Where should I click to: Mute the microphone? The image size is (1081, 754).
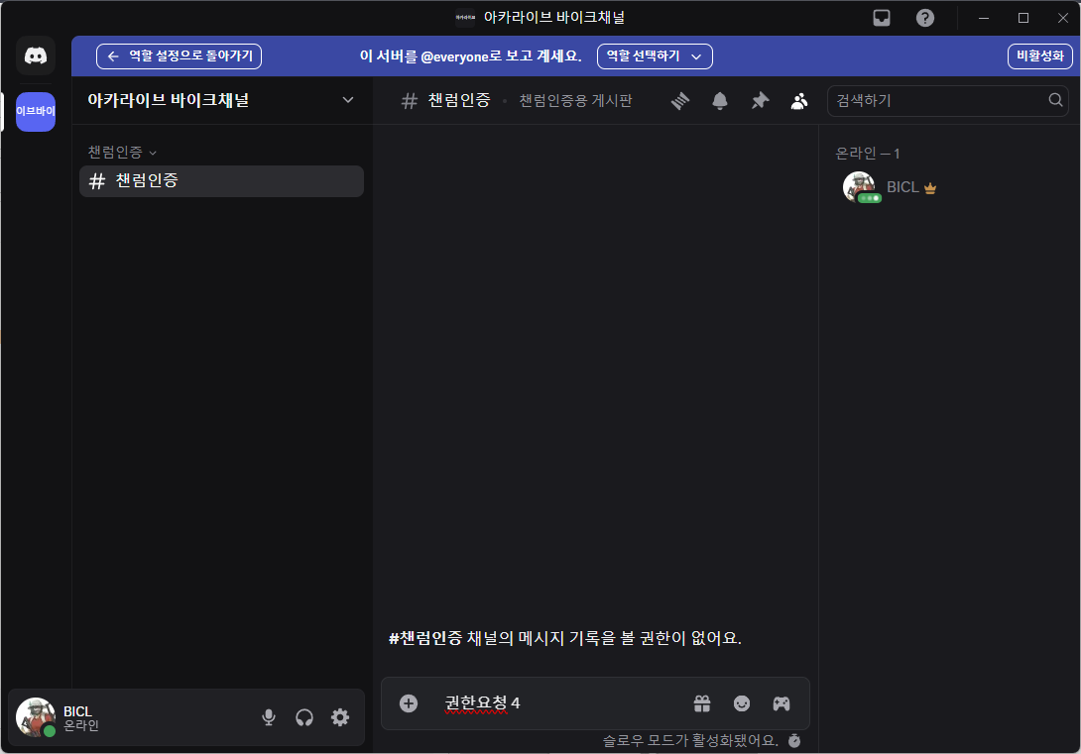[268, 717]
